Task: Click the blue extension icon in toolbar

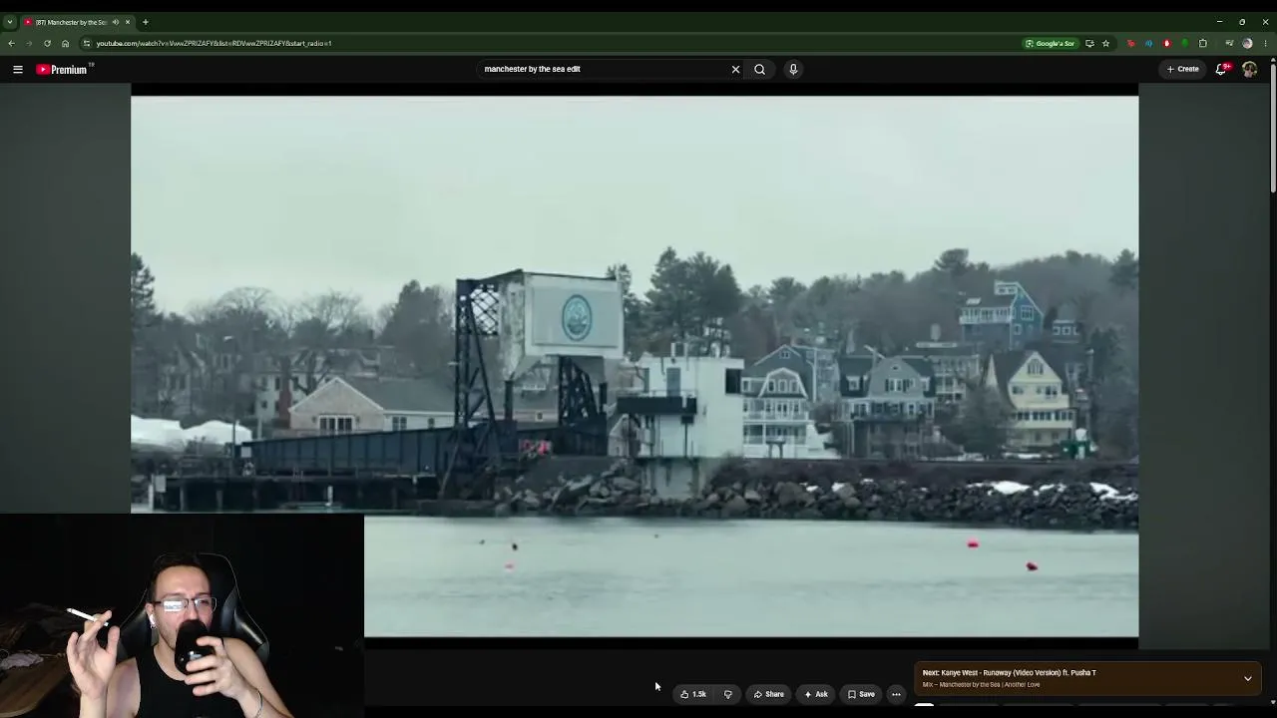Action: [1148, 43]
